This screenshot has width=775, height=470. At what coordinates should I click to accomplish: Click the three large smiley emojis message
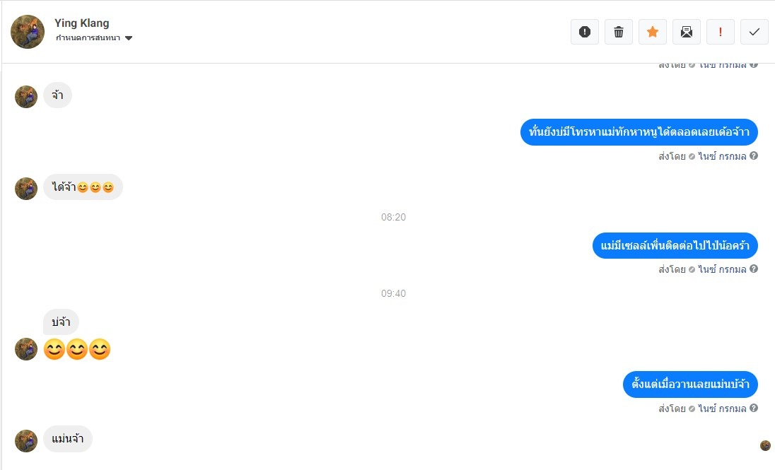click(x=77, y=349)
